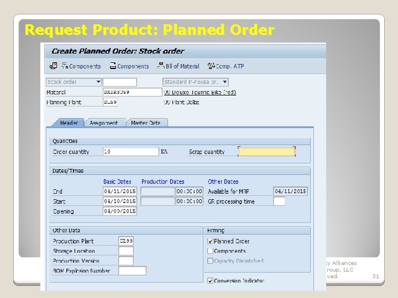Click the Order quantity field showing 10
398x298 pixels.
130,152
